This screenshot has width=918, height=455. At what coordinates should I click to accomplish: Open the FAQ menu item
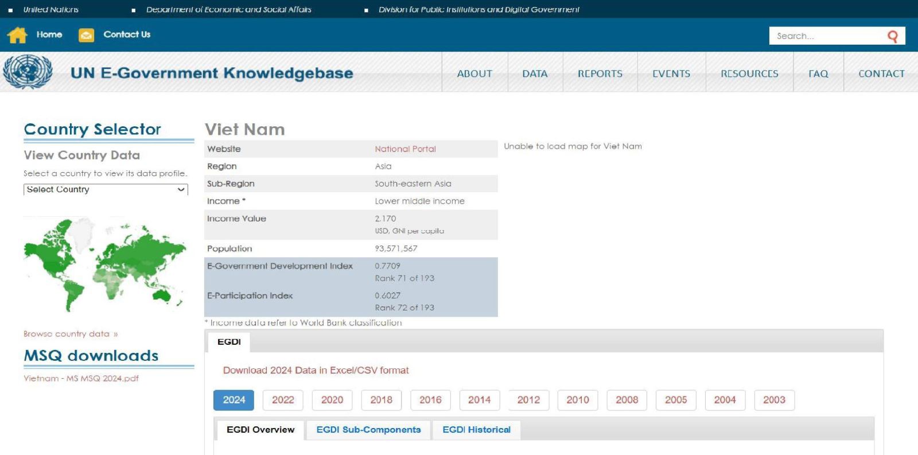tap(818, 73)
